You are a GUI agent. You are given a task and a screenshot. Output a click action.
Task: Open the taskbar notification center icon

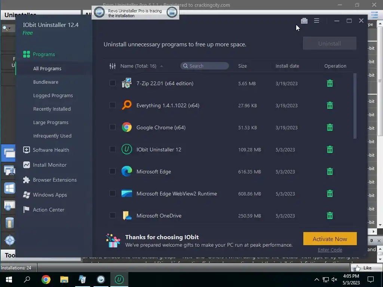(x=371, y=280)
